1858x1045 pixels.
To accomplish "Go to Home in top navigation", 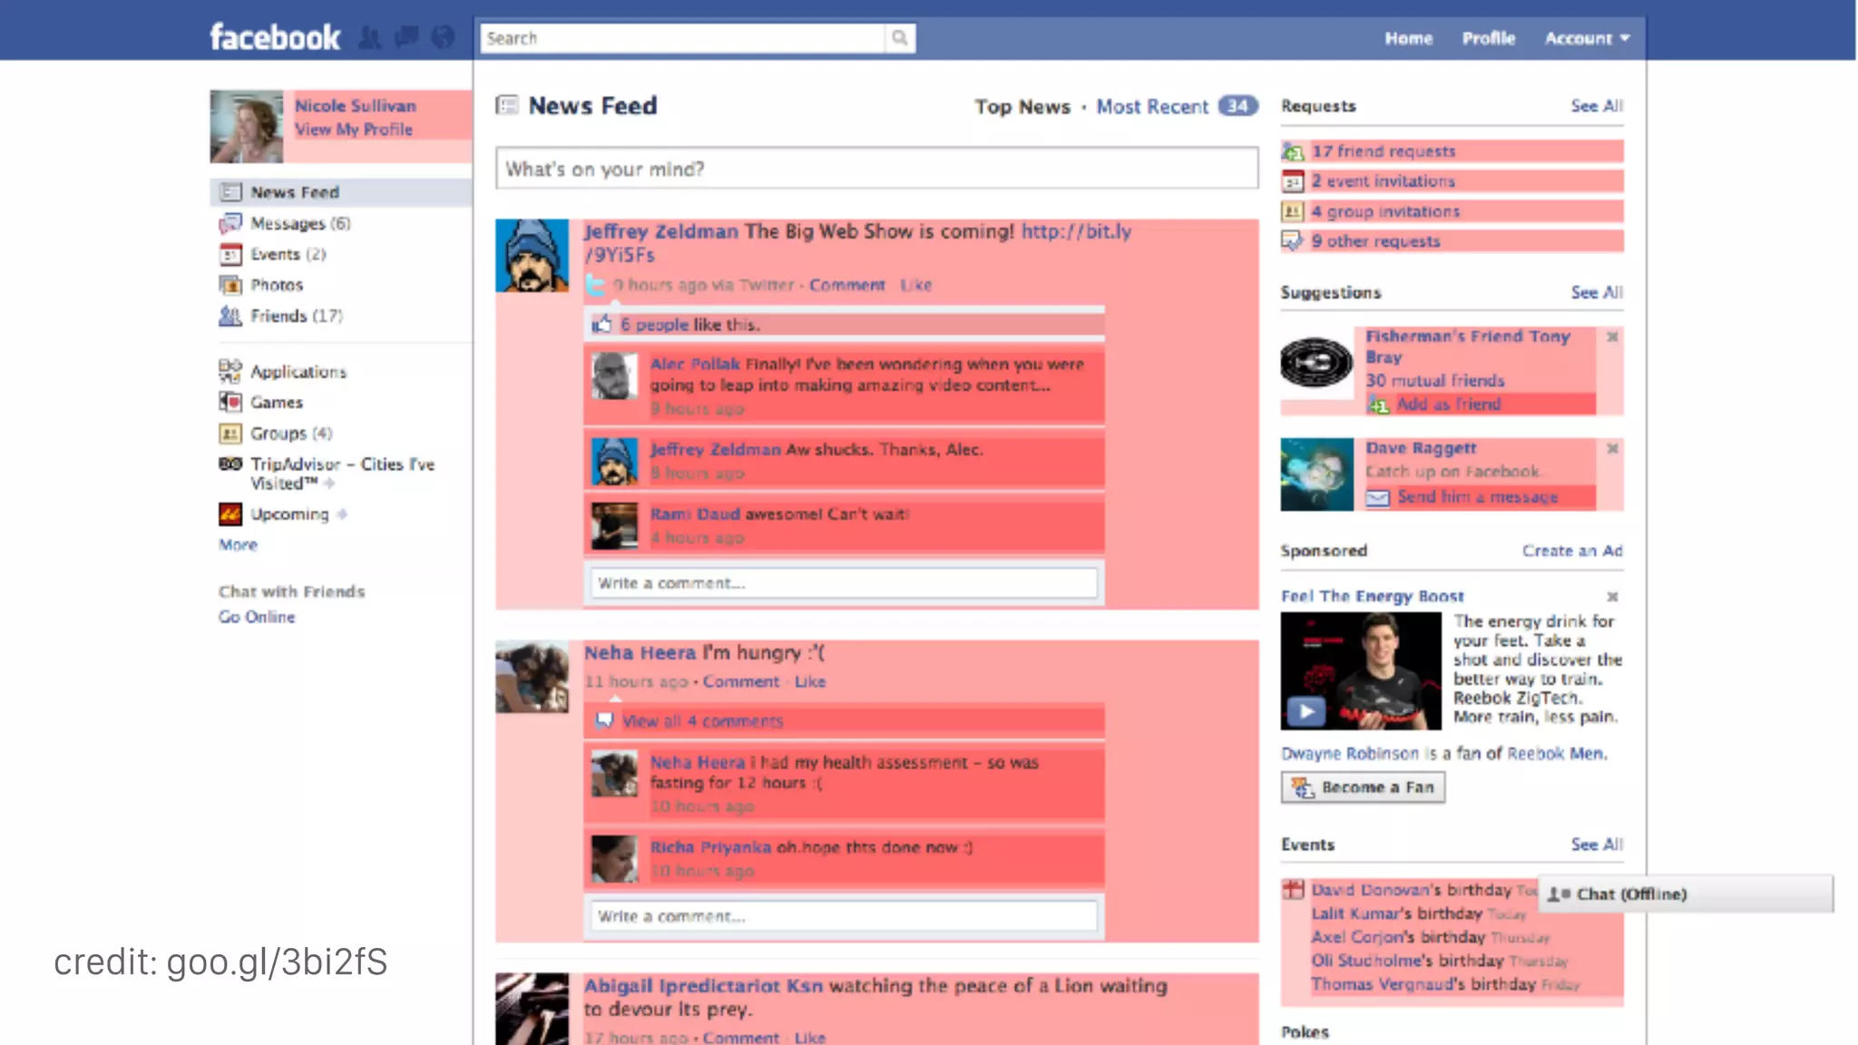I will pyautogui.click(x=1408, y=38).
